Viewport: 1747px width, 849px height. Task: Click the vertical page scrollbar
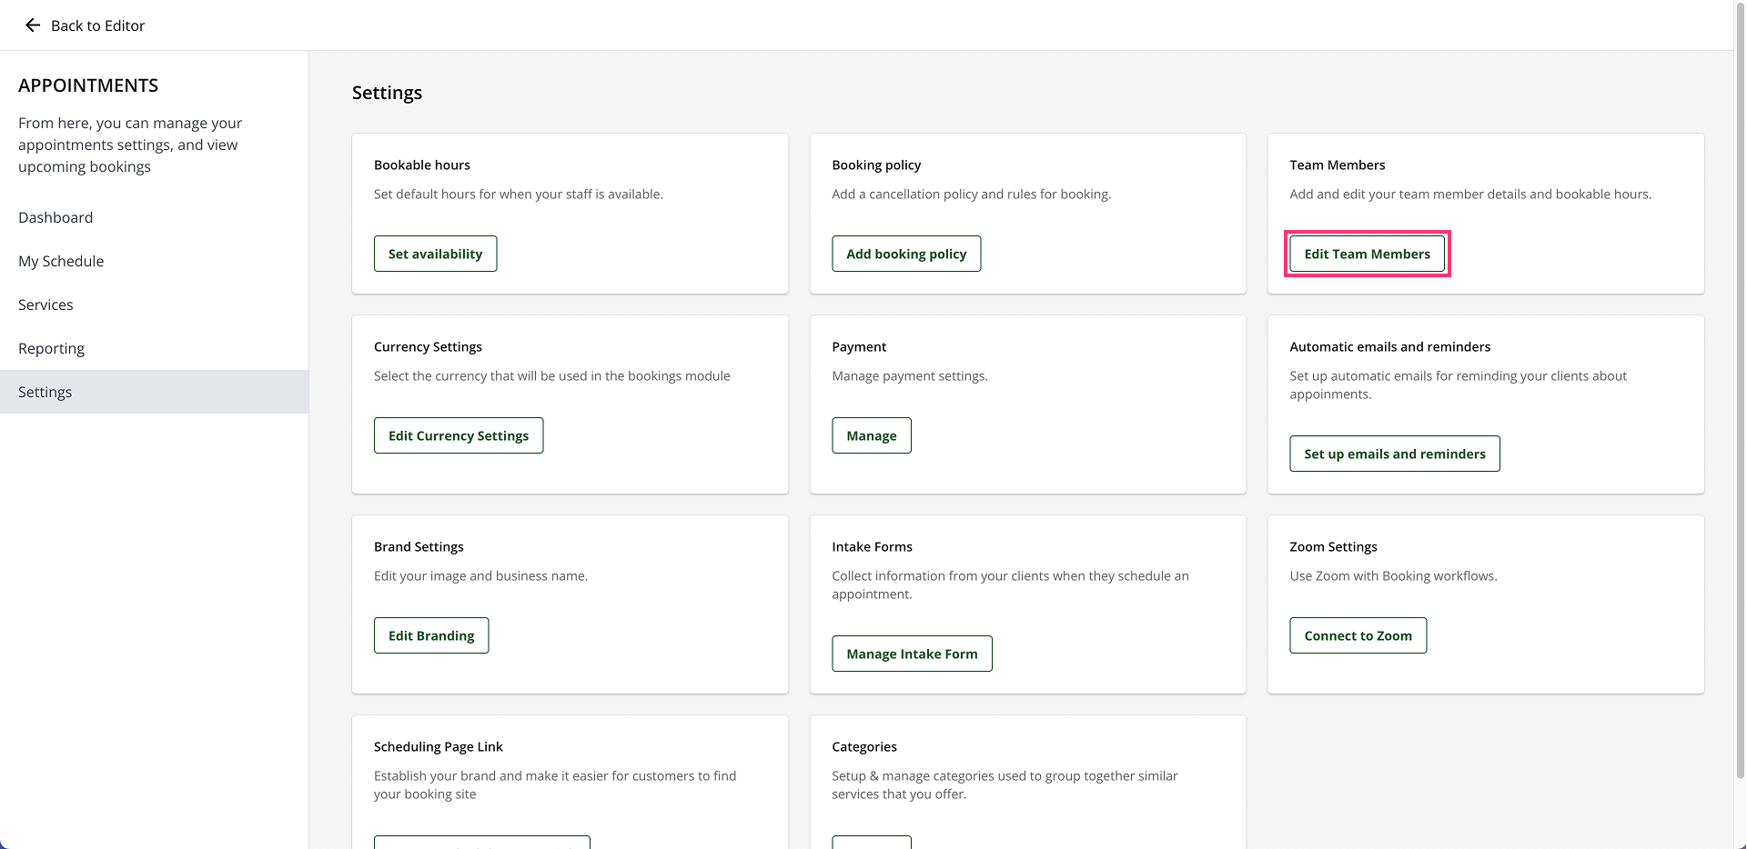[x=1740, y=364]
